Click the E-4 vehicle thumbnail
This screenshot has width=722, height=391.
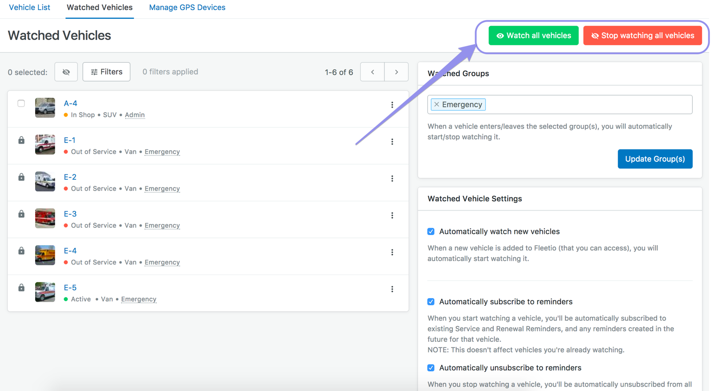[x=45, y=255]
